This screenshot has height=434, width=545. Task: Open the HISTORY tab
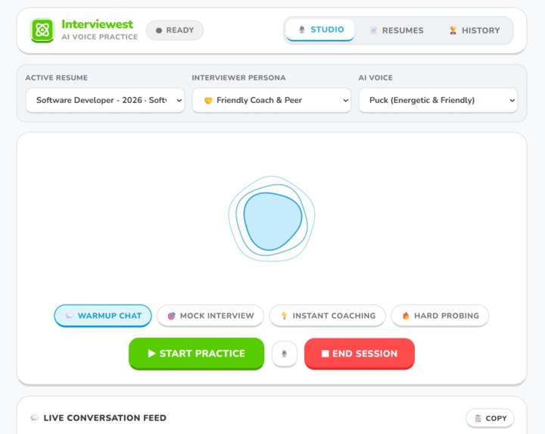point(474,30)
